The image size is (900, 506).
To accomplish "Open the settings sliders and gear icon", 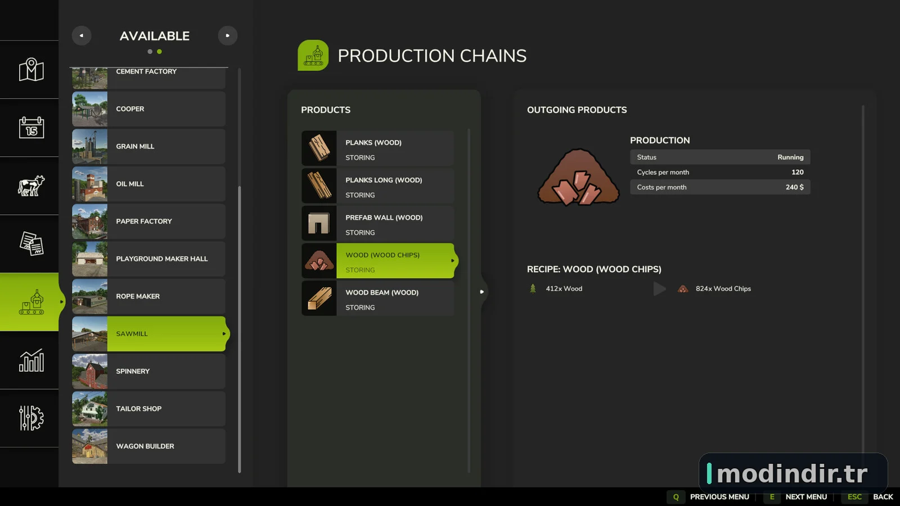I will [x=31, y=418].
